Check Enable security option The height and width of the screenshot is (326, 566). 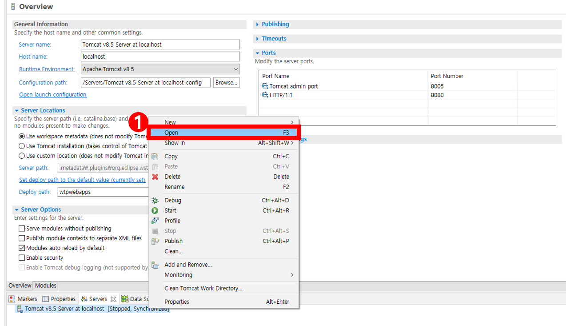pyautogui.click(x=22, y=258)
